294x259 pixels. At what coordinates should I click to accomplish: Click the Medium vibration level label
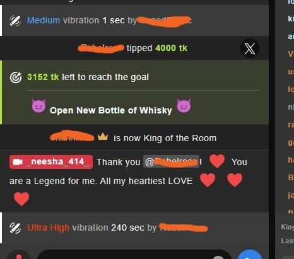point(44,20)
